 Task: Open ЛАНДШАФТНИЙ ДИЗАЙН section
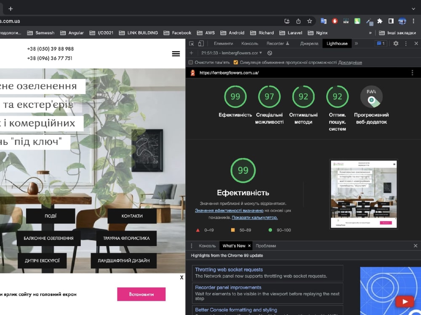click(123, 260)
